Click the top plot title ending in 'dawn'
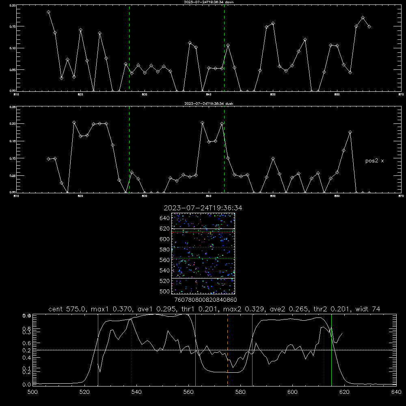This screenshot has width=406, height=406. coord(209,2)
